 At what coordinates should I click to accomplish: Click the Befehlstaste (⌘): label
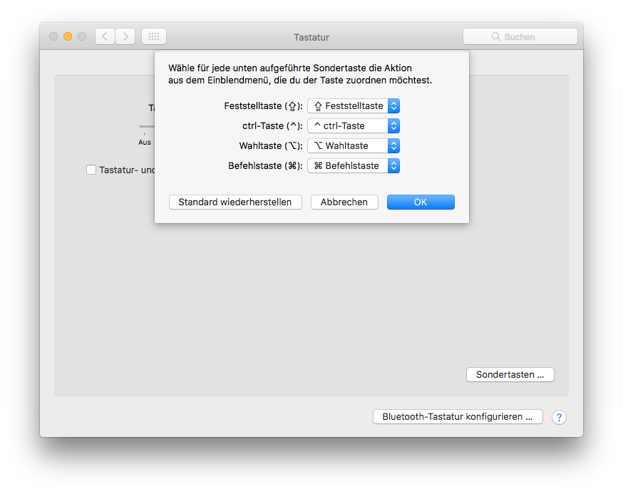tap(265, 165)
